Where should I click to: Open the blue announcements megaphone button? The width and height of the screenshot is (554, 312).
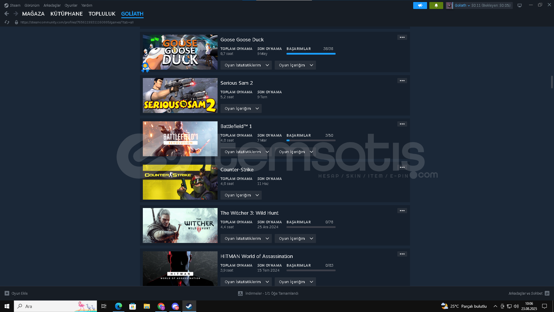[x=420, y=5]
